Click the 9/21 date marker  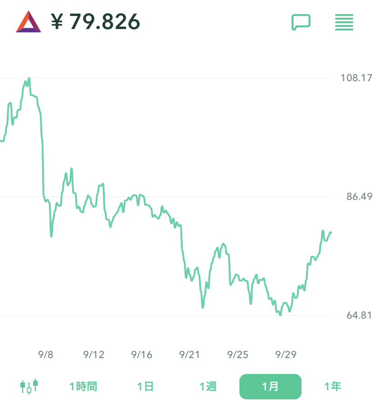coord(190,355)
